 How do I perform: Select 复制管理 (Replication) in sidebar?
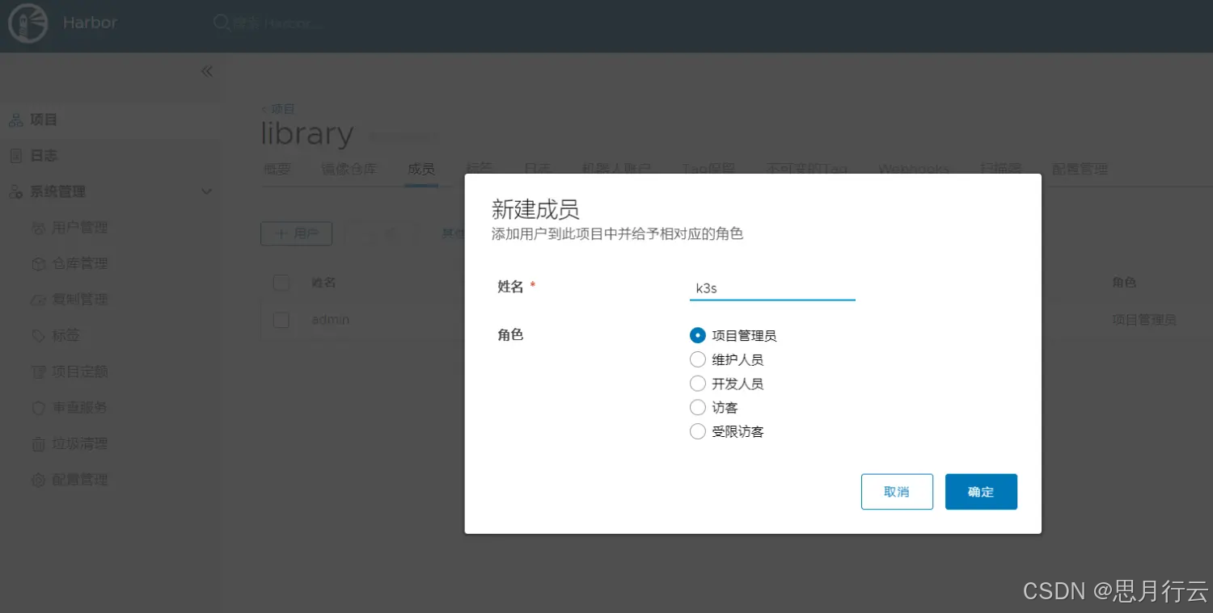coord(78,299)
